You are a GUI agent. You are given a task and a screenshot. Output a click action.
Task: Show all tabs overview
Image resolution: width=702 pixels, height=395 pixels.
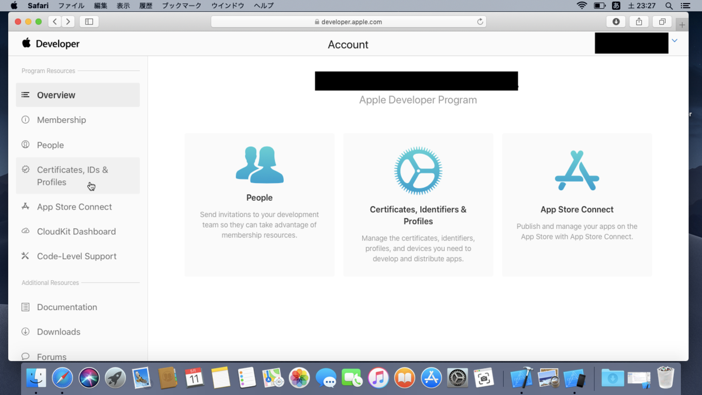[x=662, y=22]
